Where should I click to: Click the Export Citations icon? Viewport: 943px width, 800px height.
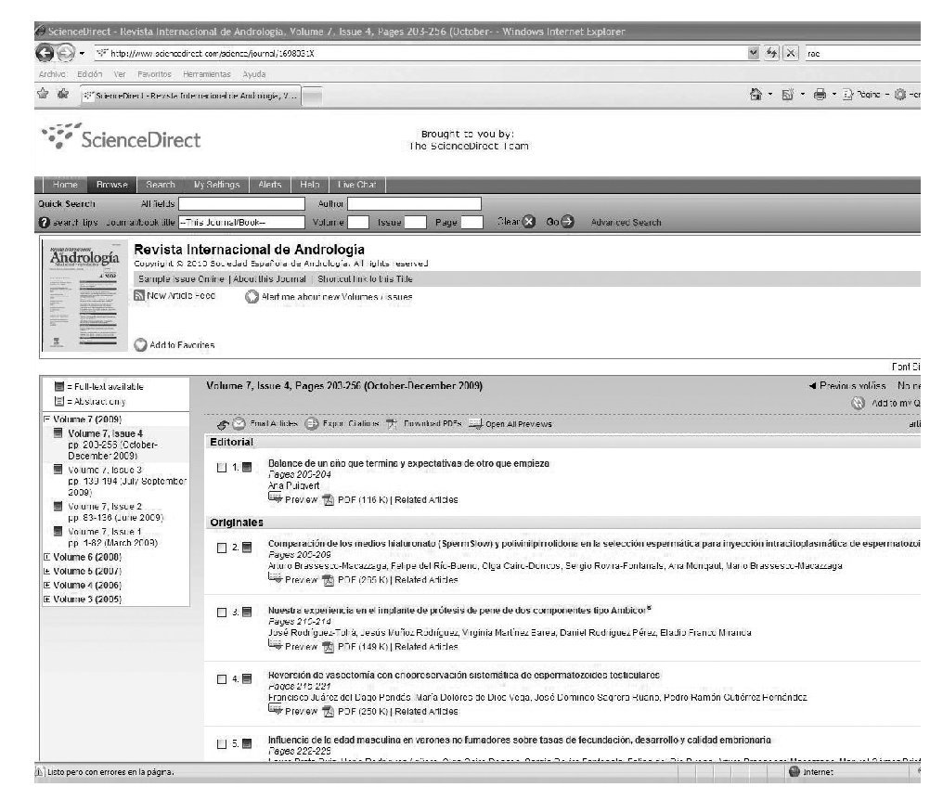312,424
